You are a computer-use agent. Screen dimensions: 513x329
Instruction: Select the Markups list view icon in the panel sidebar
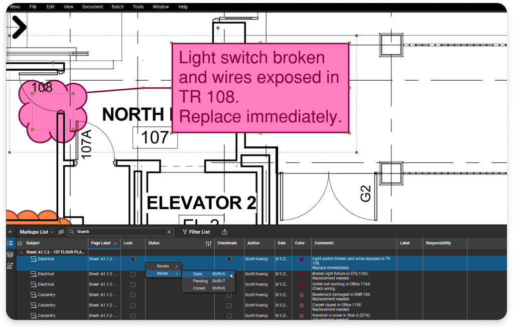pos(10,243)
